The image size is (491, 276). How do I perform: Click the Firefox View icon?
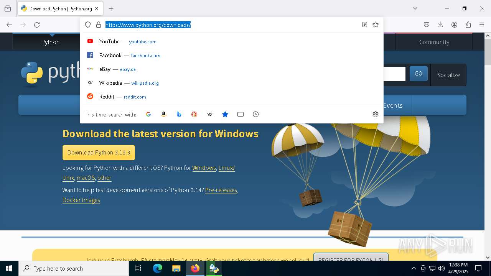click(x=8, y=8)
